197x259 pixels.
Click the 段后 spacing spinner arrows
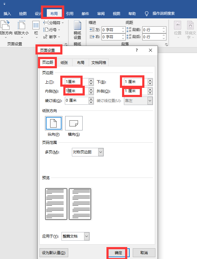164,37
